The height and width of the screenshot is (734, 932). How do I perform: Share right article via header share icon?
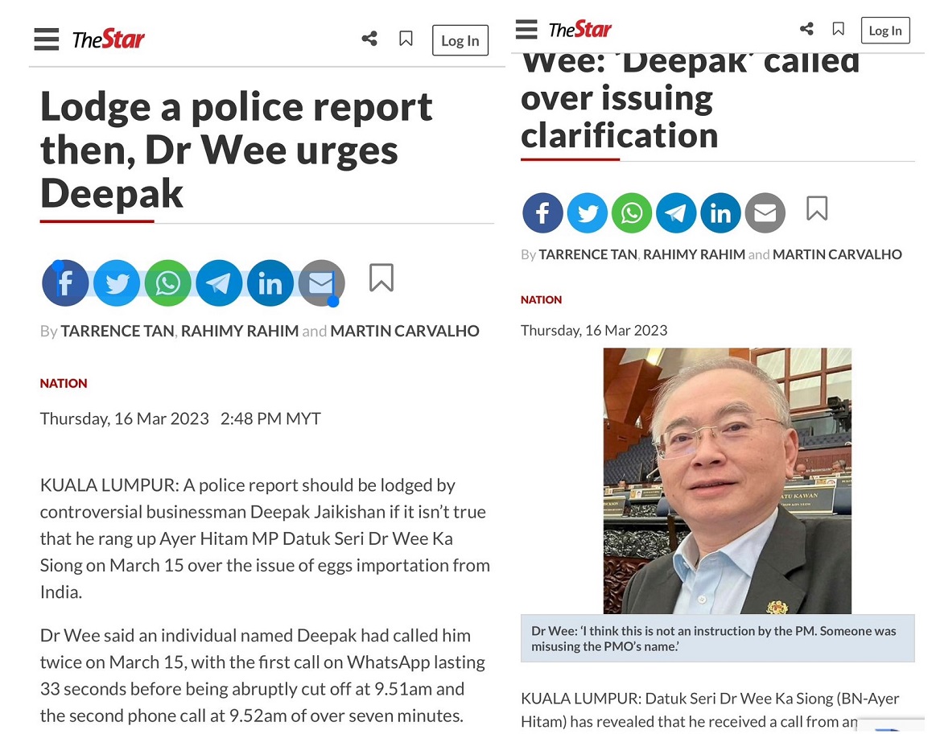806,28
